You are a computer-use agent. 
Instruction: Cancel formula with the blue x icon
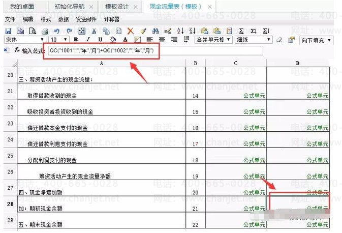(x=6, y=50)
